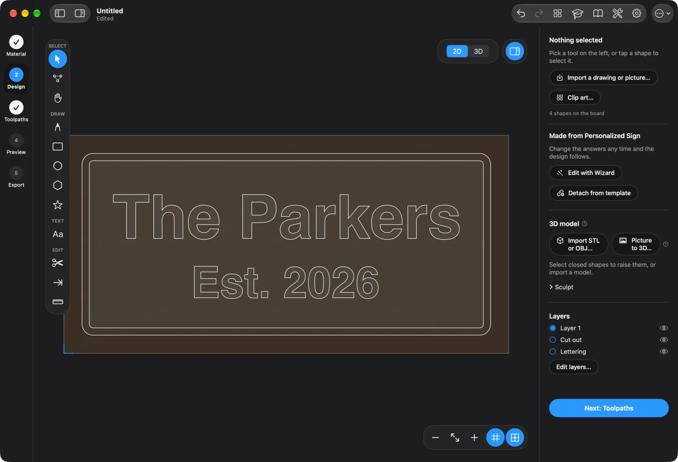This screenshot has height=462, width=678.
Task: Fit the design to view
Action: point(455,437)
